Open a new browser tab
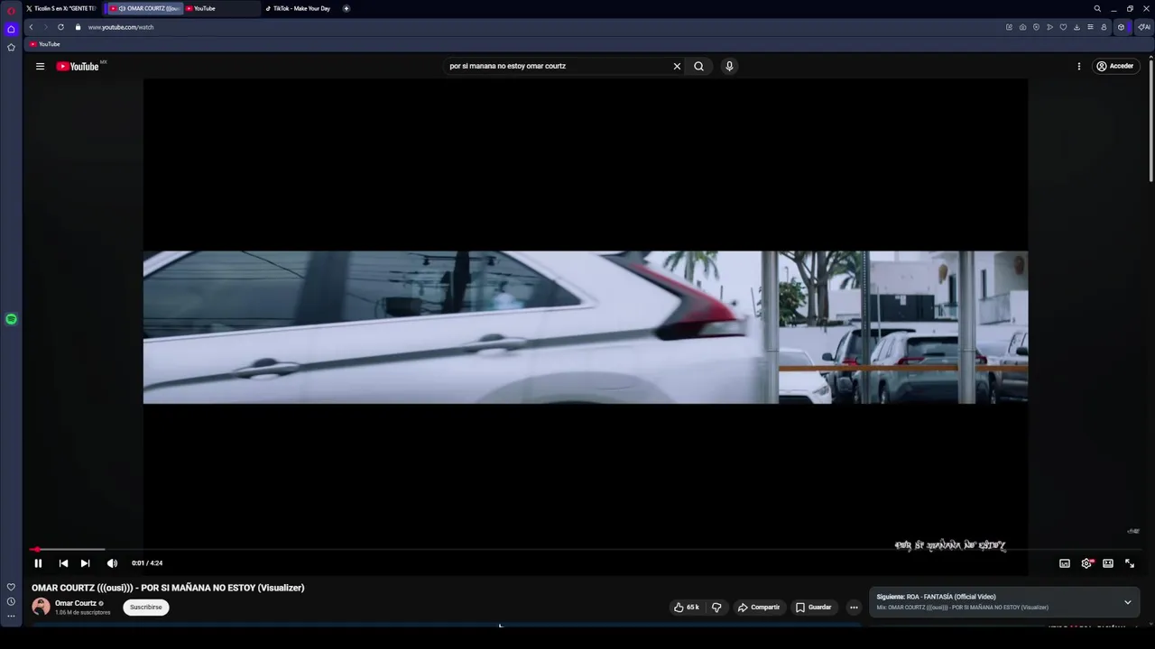1155x649 pixels. pos(346,8)
